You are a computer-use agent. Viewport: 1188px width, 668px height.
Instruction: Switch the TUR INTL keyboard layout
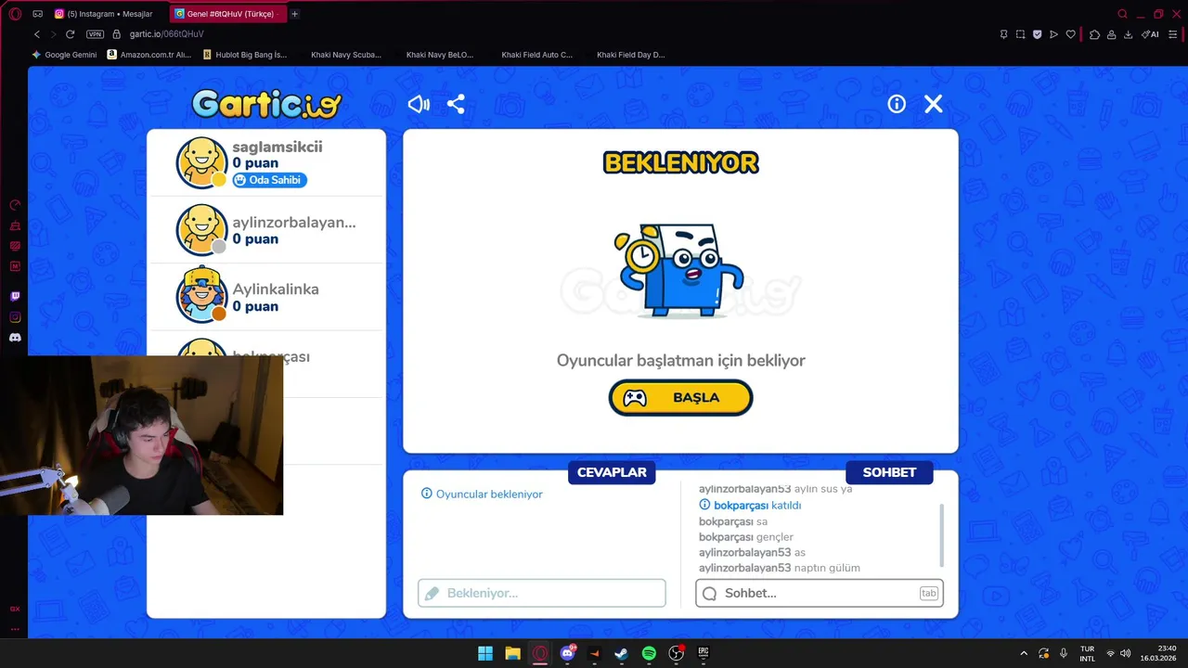coord(1087,653)
